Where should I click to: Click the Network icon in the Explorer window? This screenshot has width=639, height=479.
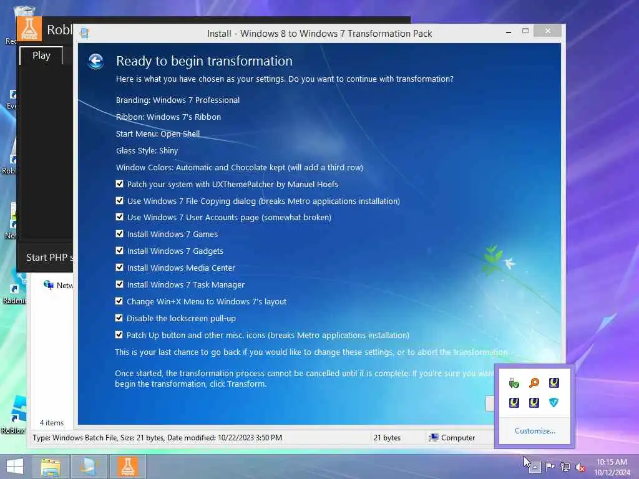(x=49, y=285)
